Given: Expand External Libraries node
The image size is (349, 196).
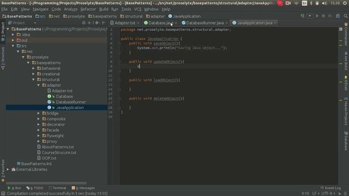Looking at the screenshot, I should (x=8, y=169).
